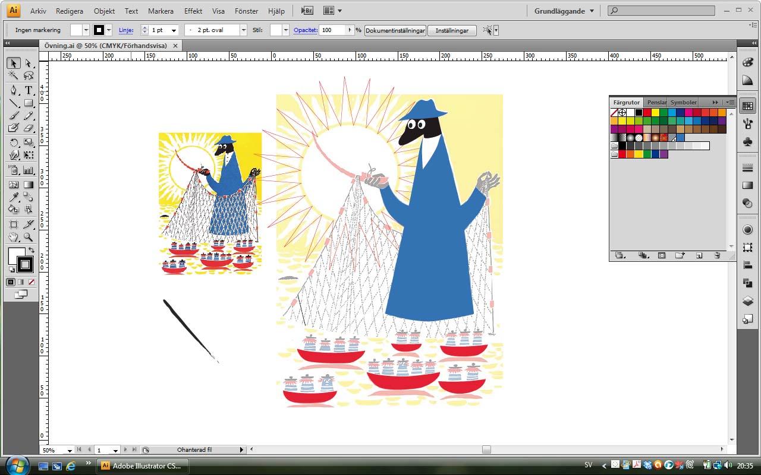This screenshot has height=475, width=761.
Task: Select the Rotate tool
Action: point(13,142)
